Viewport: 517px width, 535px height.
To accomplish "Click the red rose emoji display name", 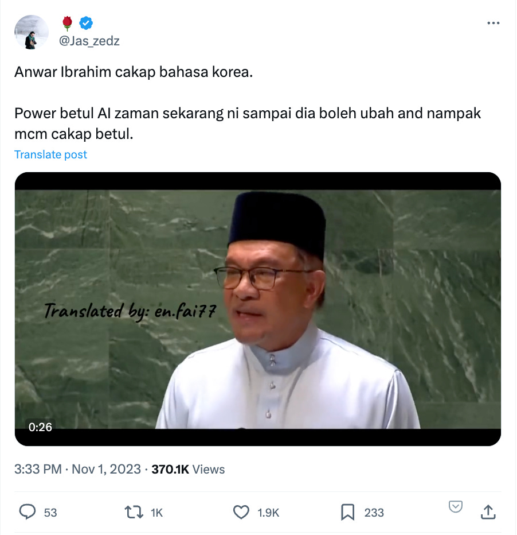I will [67, 23].
